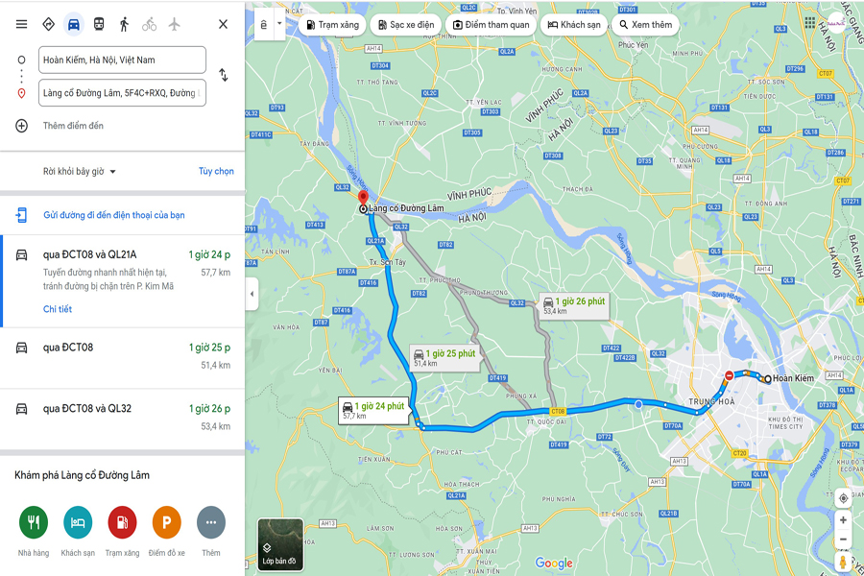864x576 pixels.
Task: Expand the Rời khỏi bây giờ dropdown
Action: click(x=80, y=172)
